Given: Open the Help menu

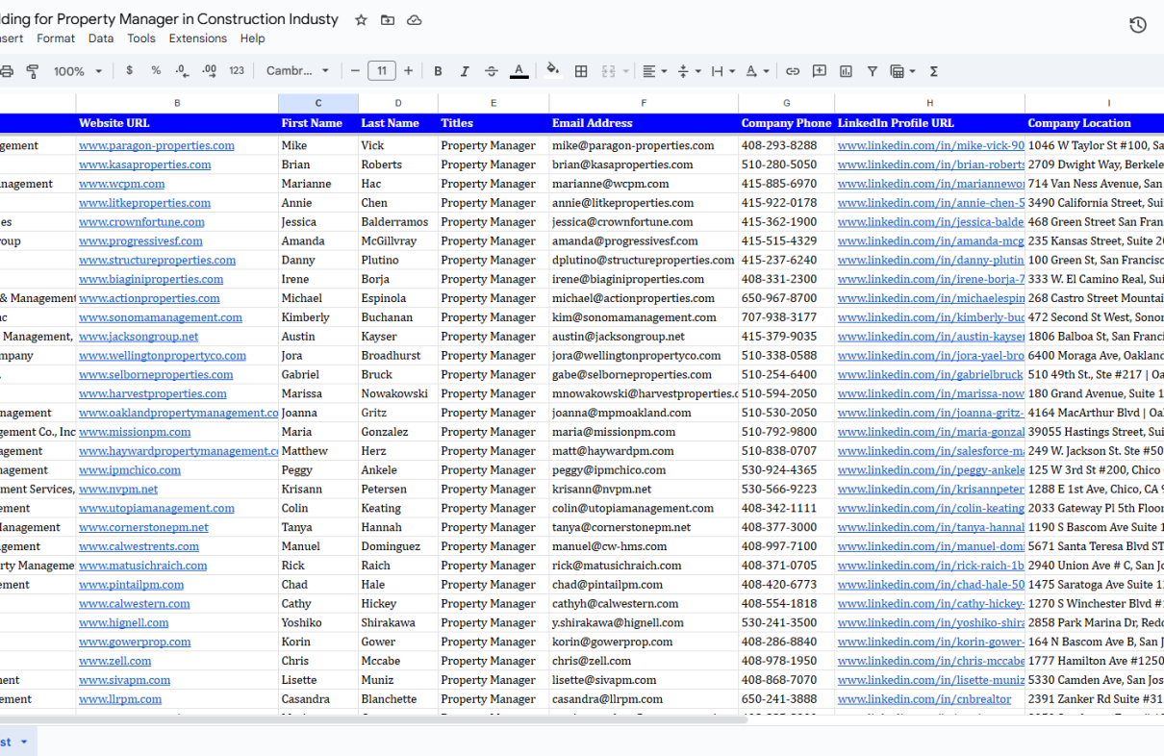Looking at the screenshot, I should (x=253, y=38).
